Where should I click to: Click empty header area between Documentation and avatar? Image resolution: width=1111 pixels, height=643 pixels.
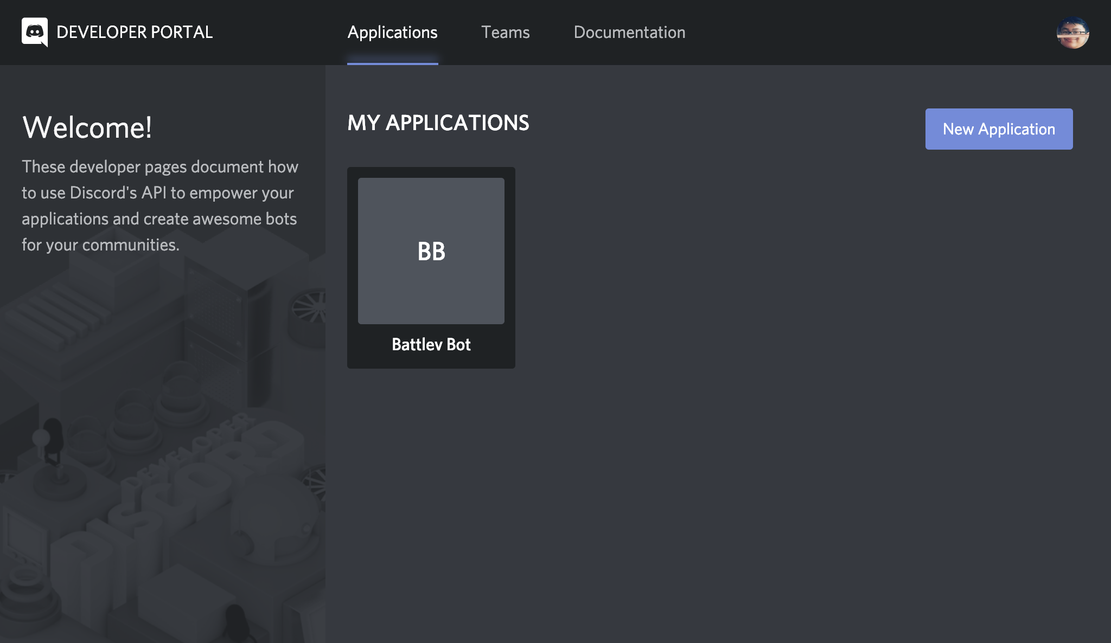(868, 32)
